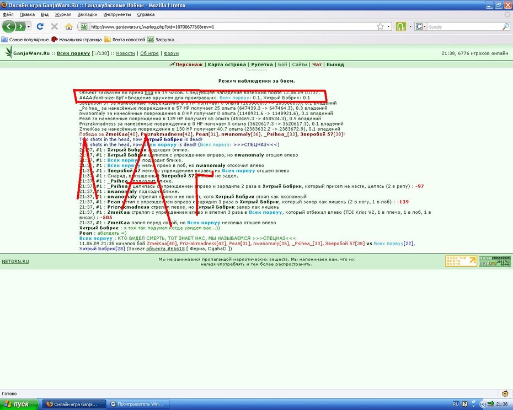Click the Firefox forward arrow button
Image resolution: width=513 pixels, height=410 pixels.
coord(20,26)
